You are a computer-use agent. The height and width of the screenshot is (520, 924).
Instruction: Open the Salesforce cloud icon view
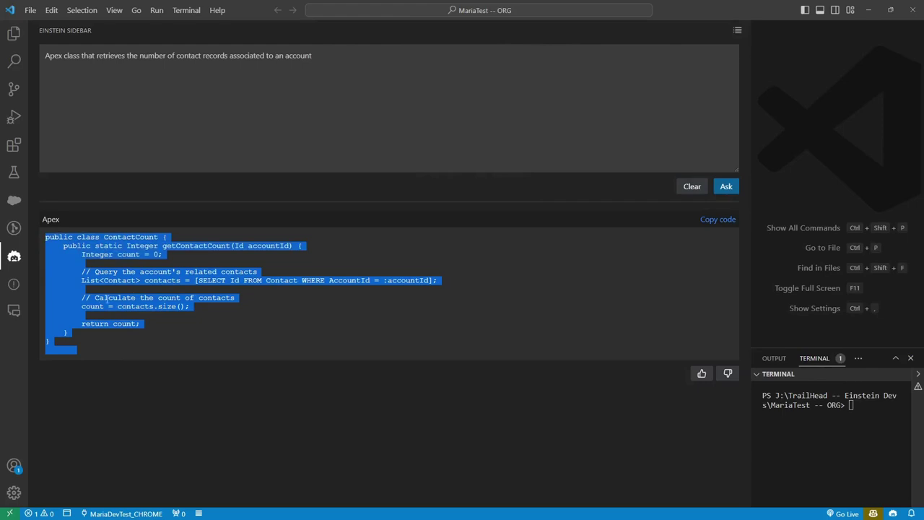point(14,200)
